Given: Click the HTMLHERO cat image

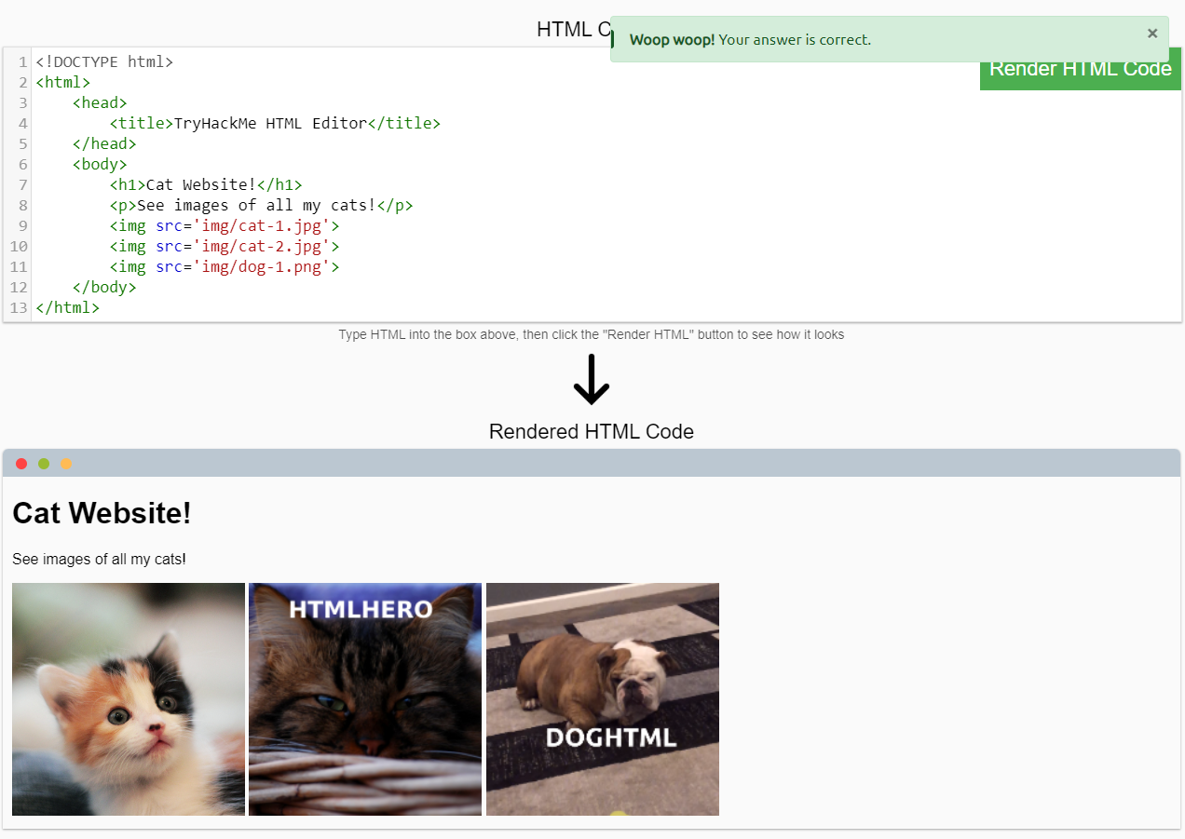Looking at the screenshot, I should click(x=365, y=699).
